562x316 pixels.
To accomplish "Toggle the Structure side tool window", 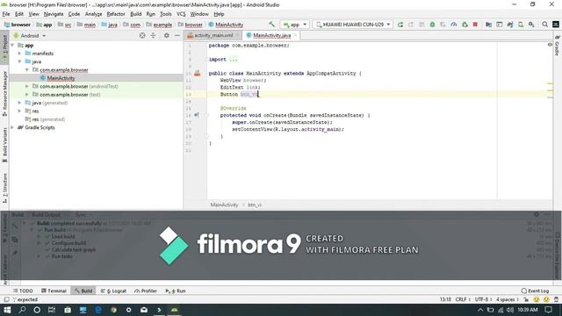I will [x=4, y=188].
